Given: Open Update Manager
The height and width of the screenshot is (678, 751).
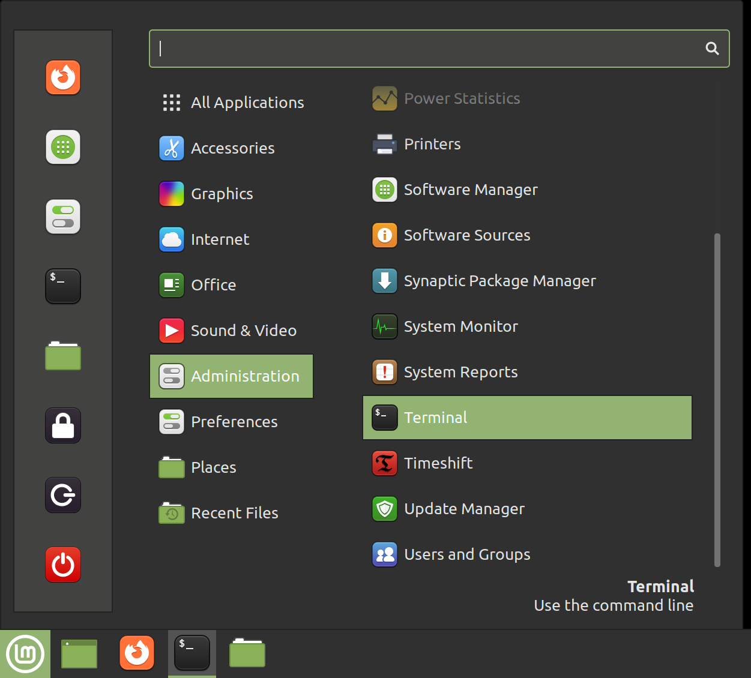Looking at the screenshot, I should [x=528, y=509].
